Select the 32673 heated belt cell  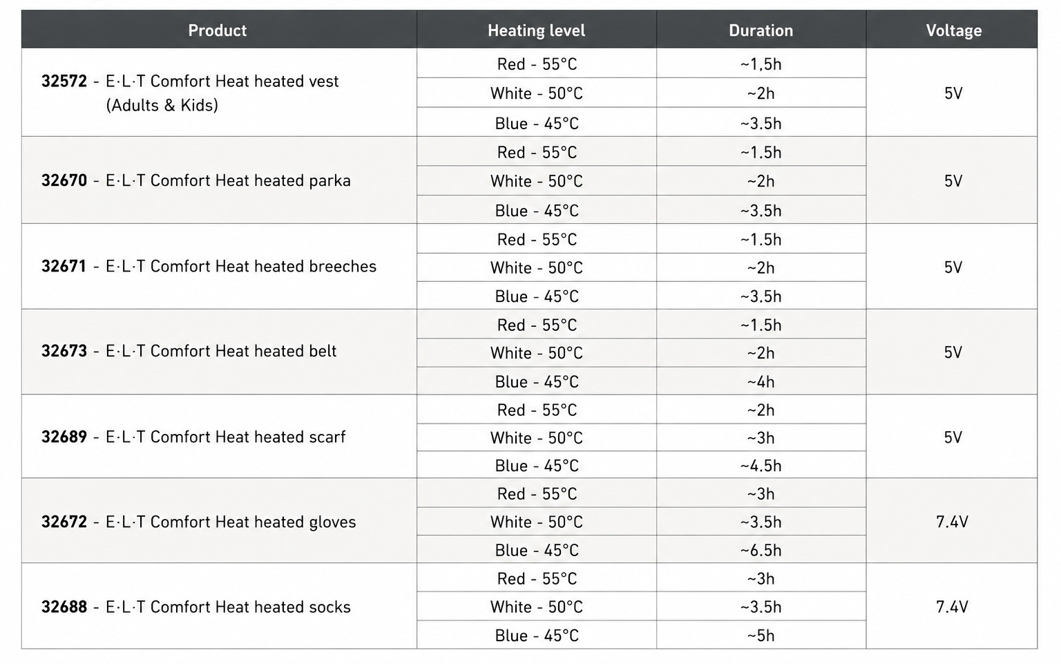218,352
